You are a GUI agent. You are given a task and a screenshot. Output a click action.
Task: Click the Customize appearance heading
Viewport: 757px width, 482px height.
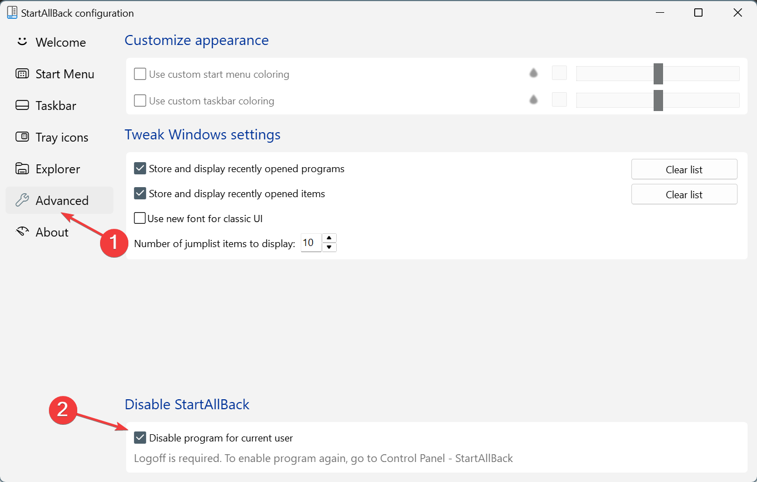coord(197,40)
